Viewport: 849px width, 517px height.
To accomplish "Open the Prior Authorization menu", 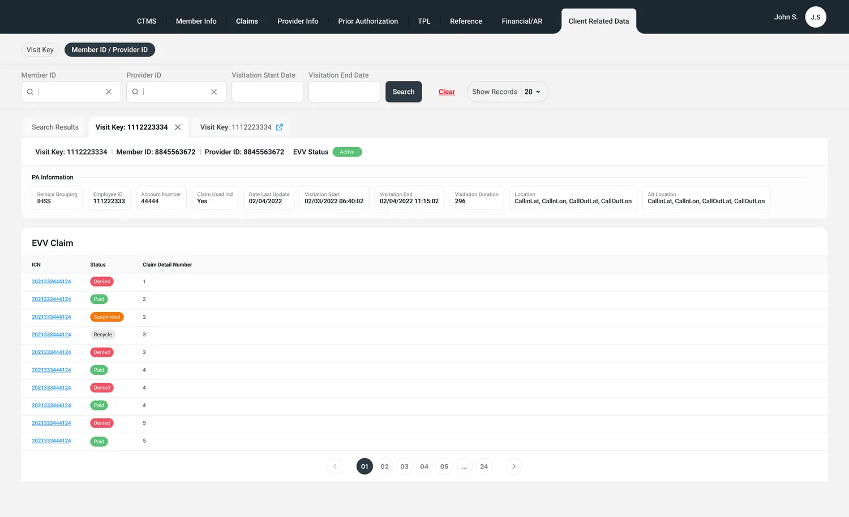I will tap(368, 21).
